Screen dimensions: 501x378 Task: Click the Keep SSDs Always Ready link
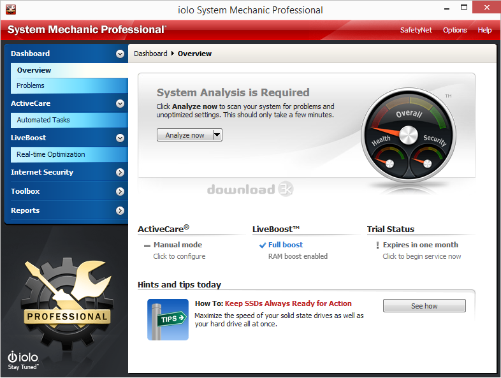click(288, 303)
